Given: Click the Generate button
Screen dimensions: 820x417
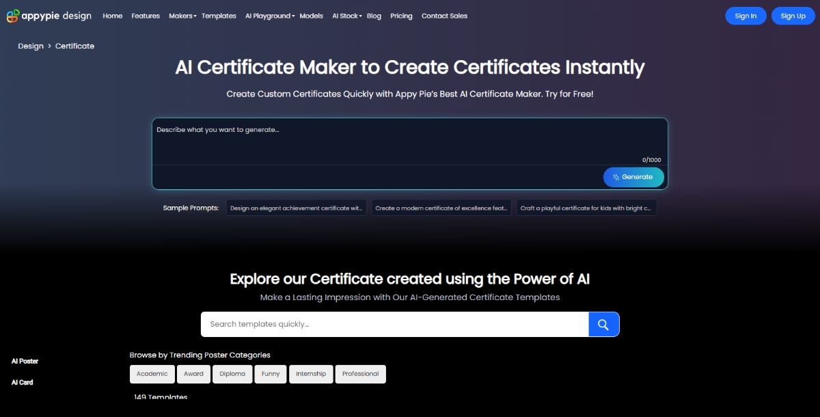Looking at the screenshot, I should [x=633, y=177].
